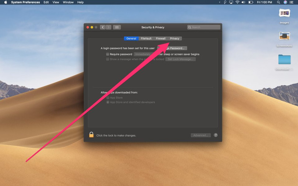Screen dimensions: 298x186
Task: Switch to the Privacy tab
Action: [174, 39]
